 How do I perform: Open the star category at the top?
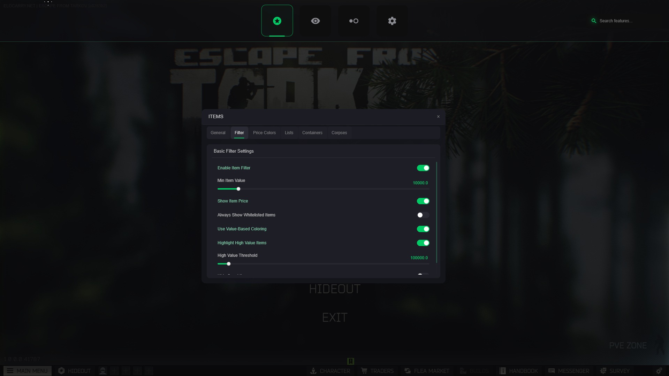(x=277, y=21)
